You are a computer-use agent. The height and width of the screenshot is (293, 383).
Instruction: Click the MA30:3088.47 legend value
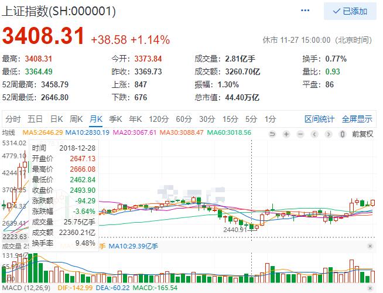point(182,132)
